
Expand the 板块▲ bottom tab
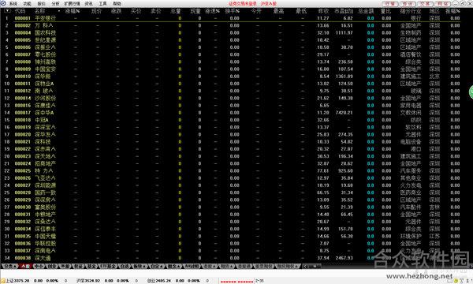coord(140,267)
